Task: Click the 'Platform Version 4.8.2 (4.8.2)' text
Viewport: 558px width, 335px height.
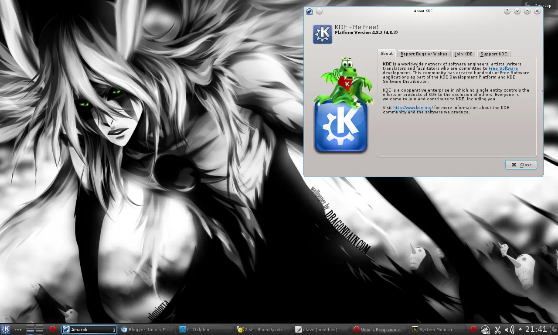Action: tap(366, 33)
